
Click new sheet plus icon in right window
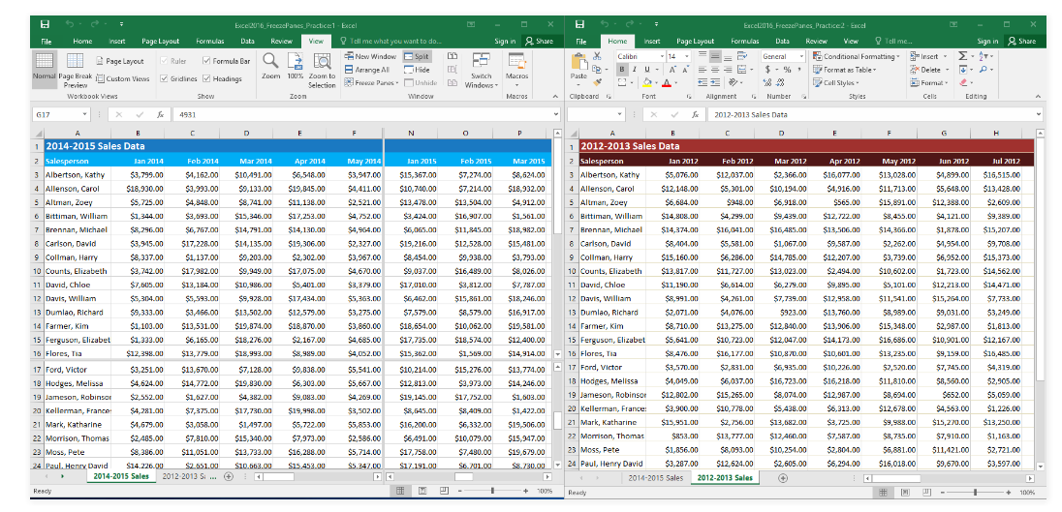pyautogui.click(x=782, y=478)
